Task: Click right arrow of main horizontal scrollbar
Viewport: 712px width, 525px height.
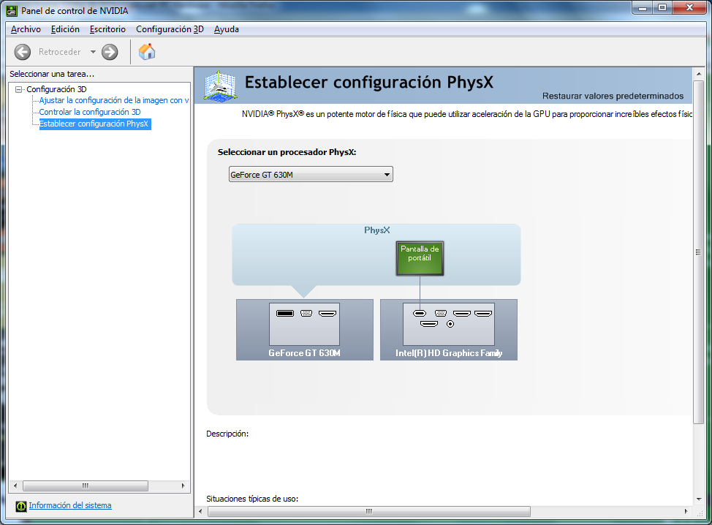Action: tap(686, 511)
